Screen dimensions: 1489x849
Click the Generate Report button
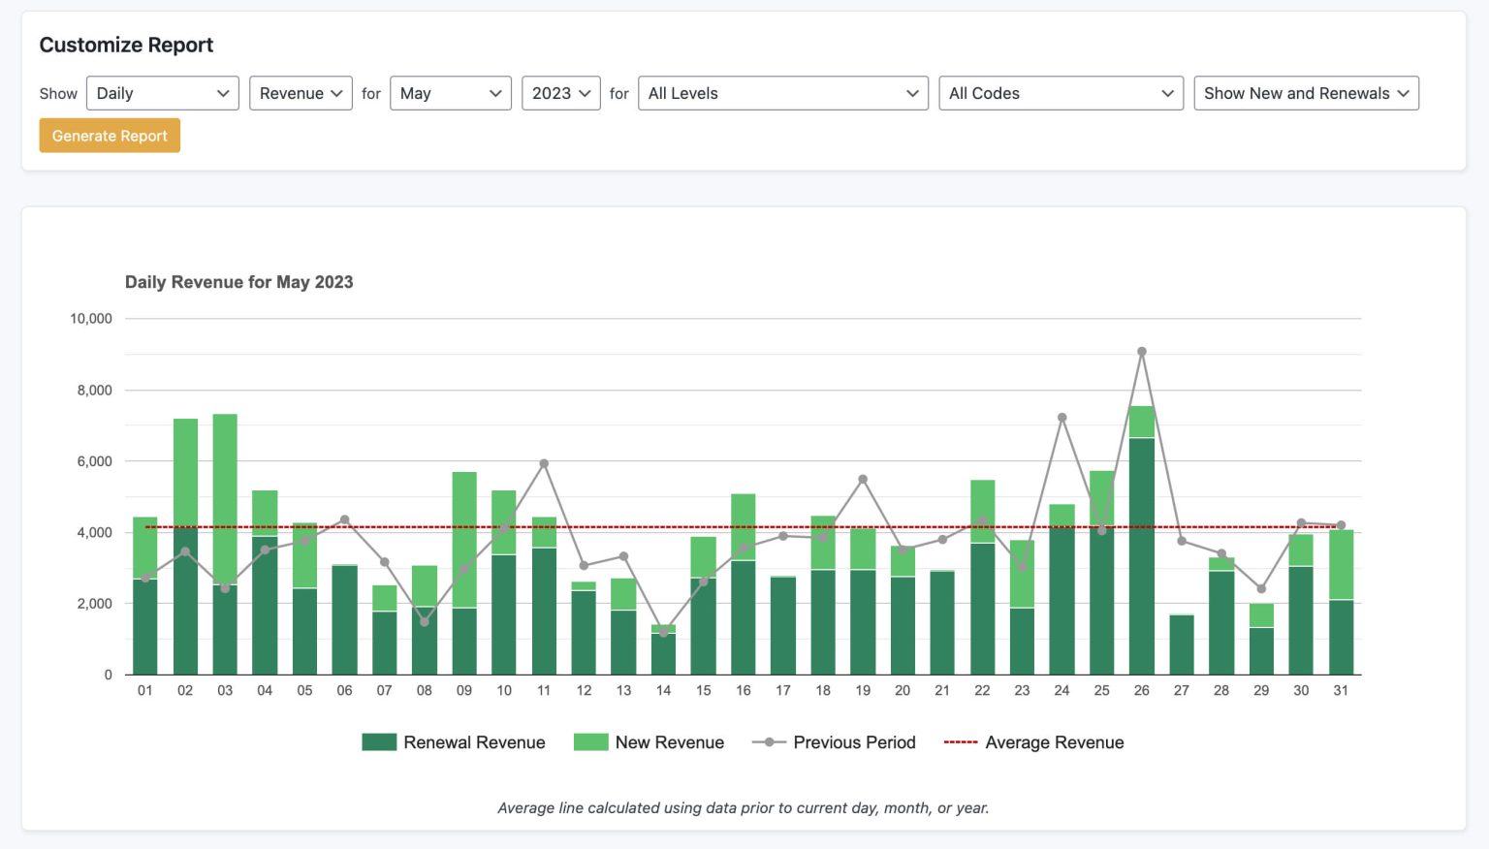tap(109, 135)
